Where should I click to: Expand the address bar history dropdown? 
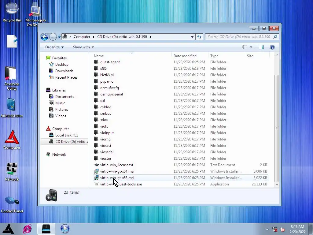point(192,37)
